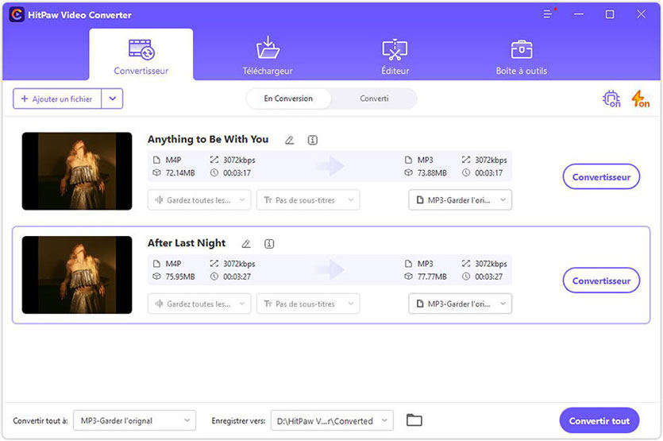The image size is (663, 441).
Task: Open audio tracks dropdown for After Last Night
Action: click(x=199, y=304)
